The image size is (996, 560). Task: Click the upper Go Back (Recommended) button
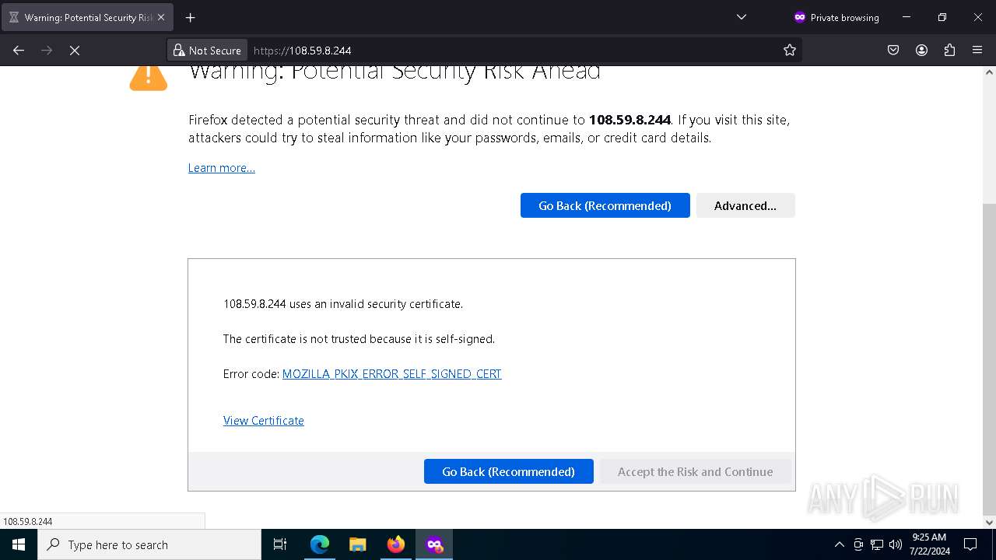click(605, 205)
